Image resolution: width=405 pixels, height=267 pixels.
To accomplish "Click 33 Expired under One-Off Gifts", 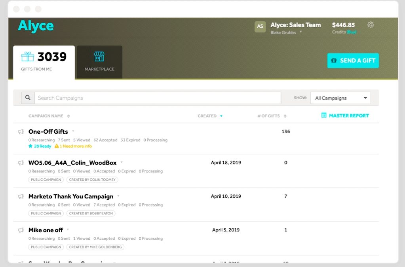I will click(130, 140).
